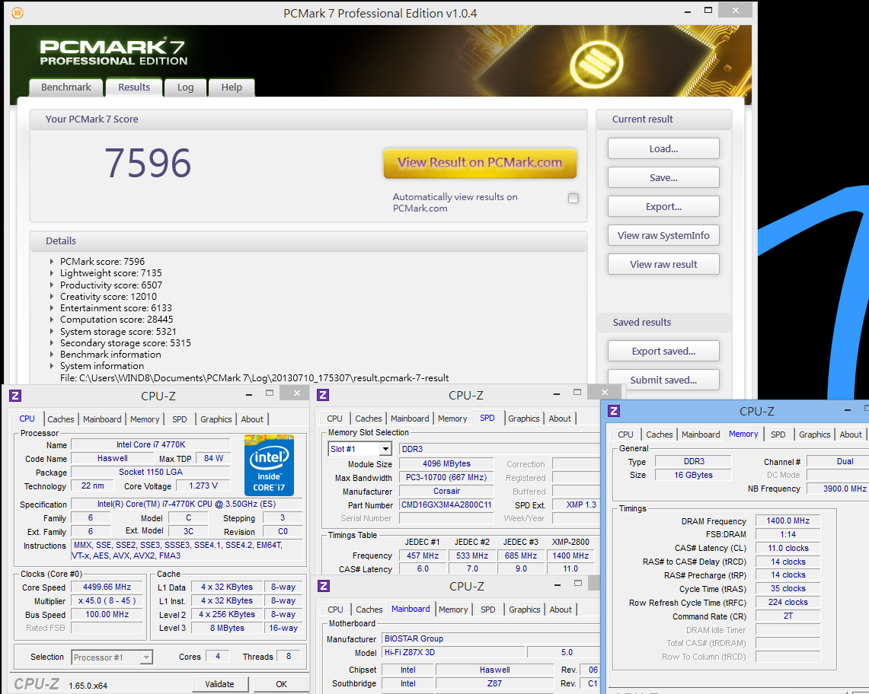869x694 pixels.
Task: Open the Processor #1 selection dropdown
Action: coord(146,657)
